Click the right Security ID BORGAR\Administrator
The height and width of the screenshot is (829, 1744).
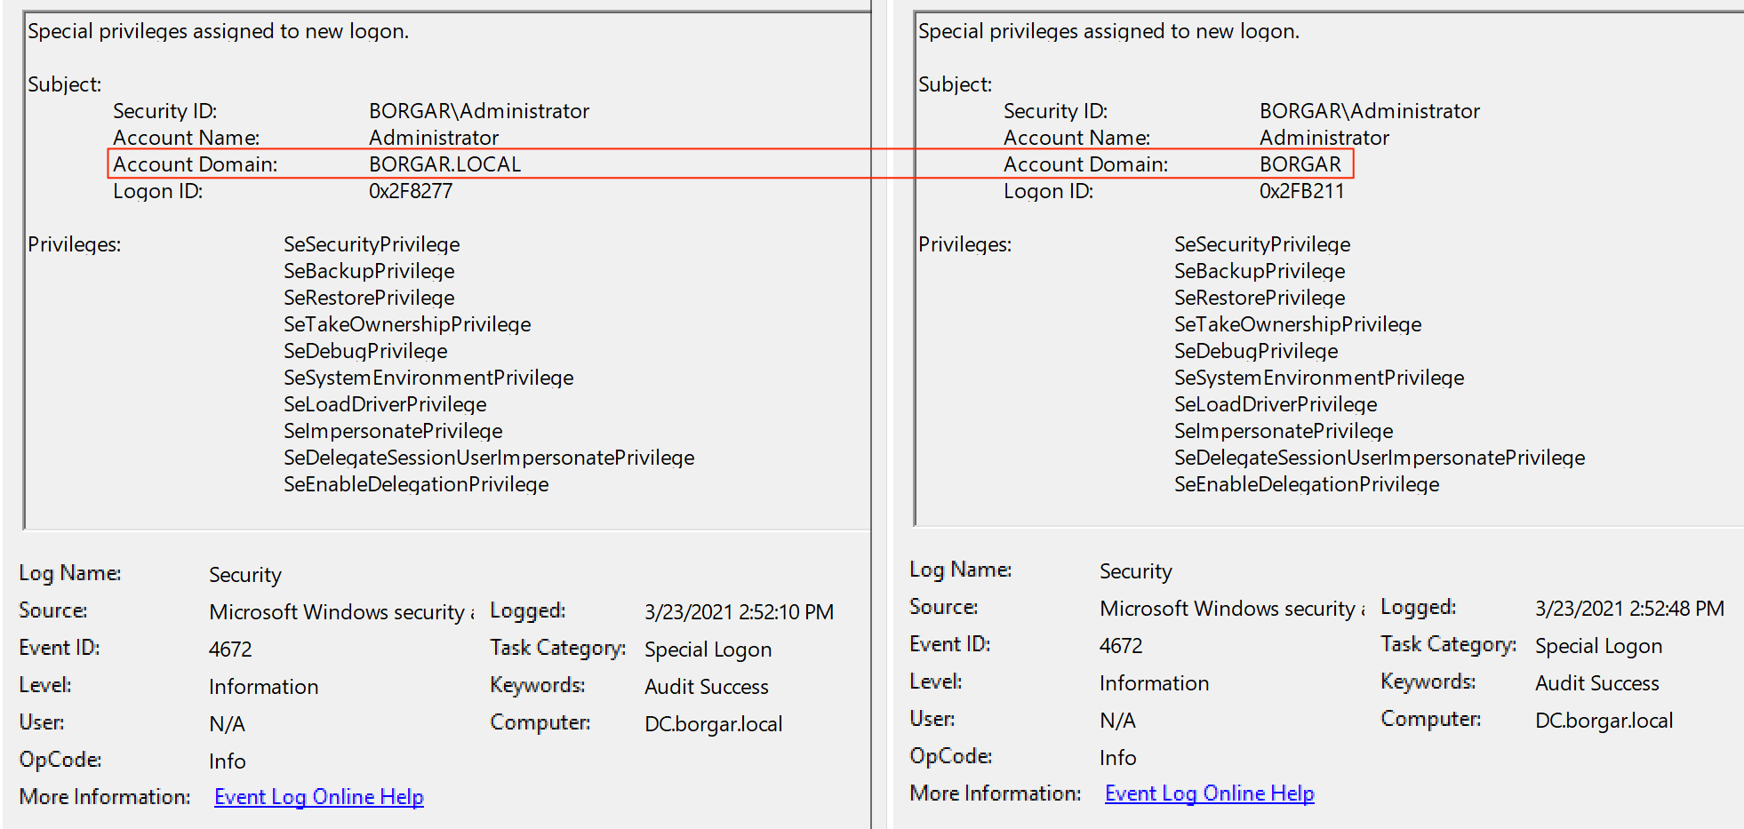(1370, 111)
